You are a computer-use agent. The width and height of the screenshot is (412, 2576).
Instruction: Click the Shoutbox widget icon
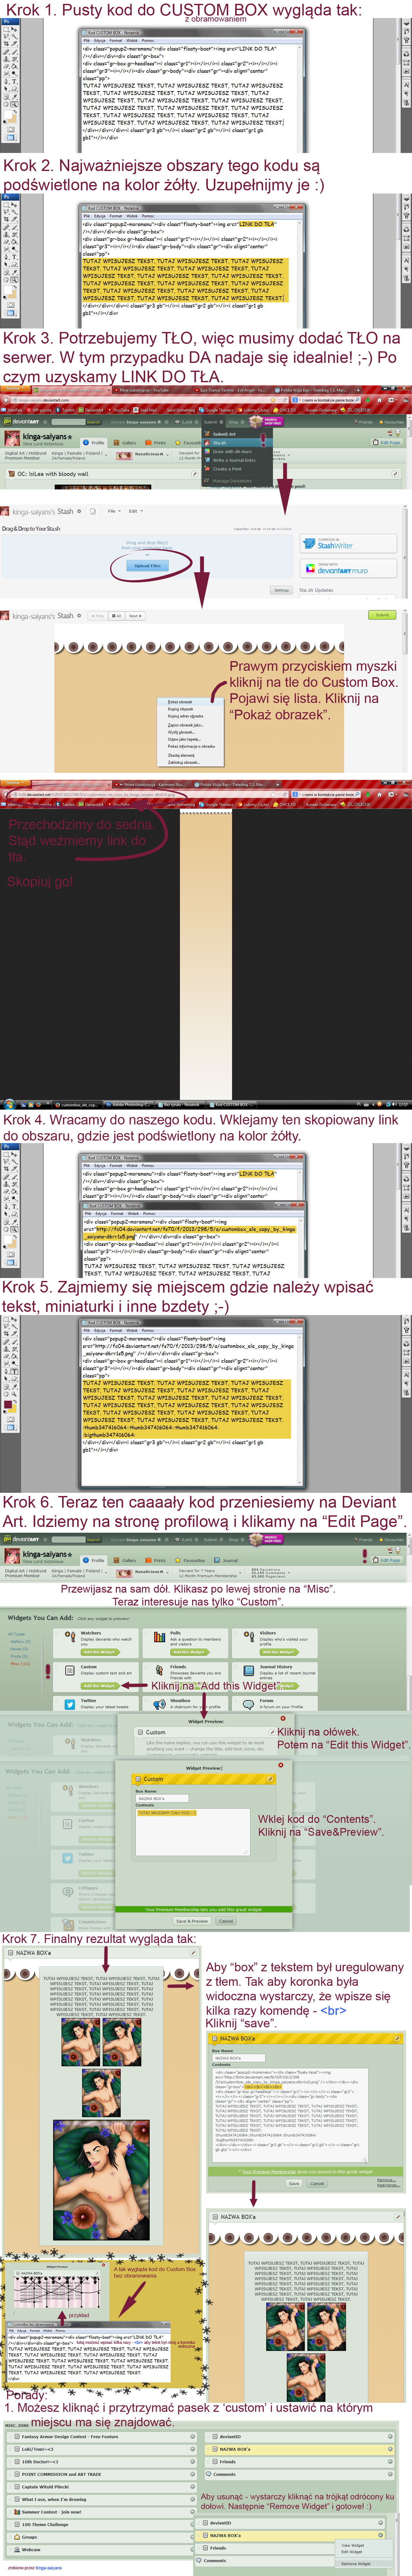pos(160,1704)
